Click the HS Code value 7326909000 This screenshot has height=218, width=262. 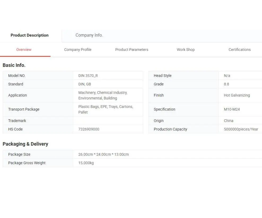89,129
